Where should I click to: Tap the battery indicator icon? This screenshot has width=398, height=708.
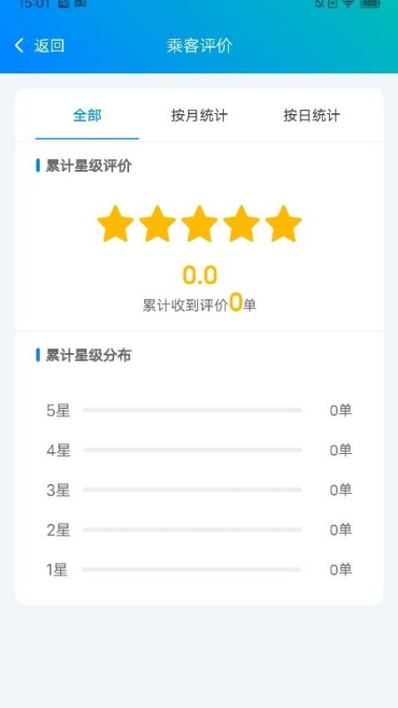point(370,3)
